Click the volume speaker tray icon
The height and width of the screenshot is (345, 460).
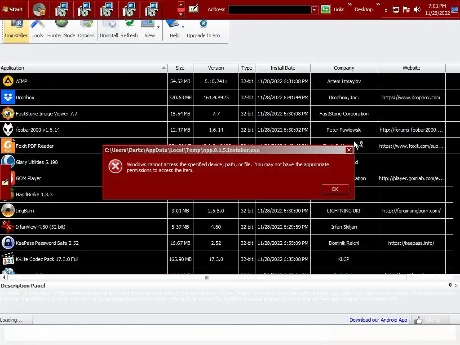[x=417, y=10]
